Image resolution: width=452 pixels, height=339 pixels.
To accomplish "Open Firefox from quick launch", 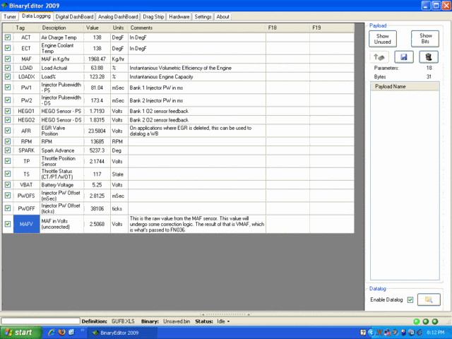I will coord(61,333).
